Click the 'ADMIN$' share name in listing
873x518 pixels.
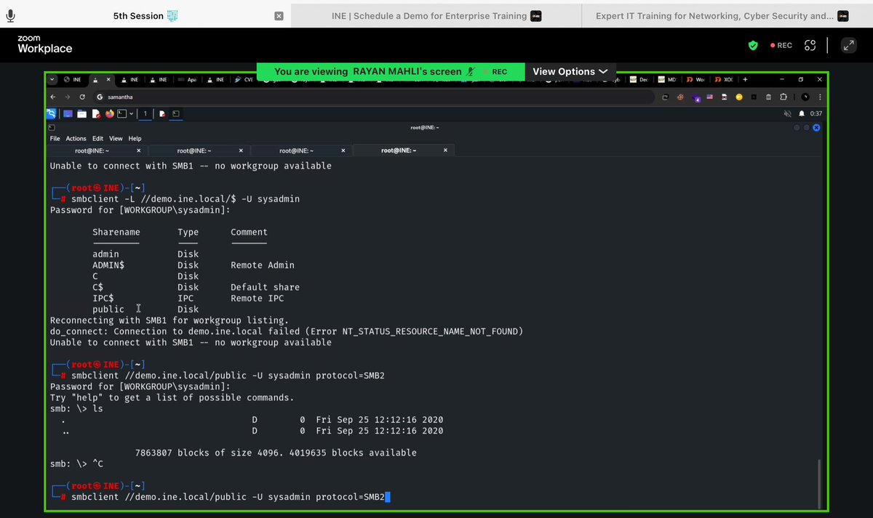coord(108,265)
